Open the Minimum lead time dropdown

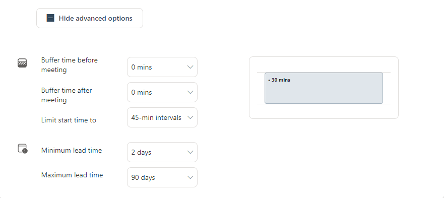coord(162,152)
